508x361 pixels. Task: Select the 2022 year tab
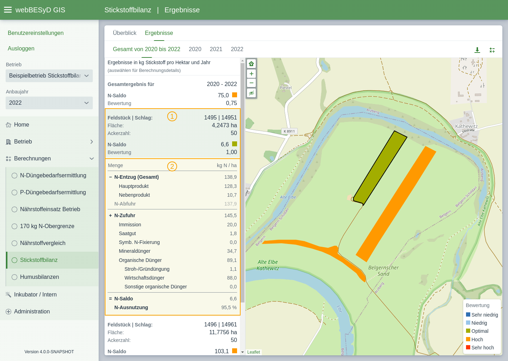pos(237,49)
